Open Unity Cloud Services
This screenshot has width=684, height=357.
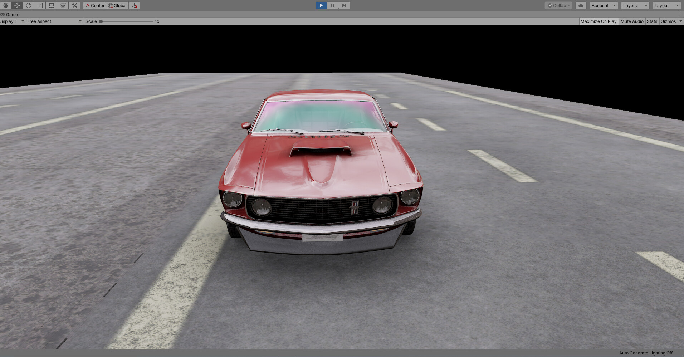click(x=581, y=5)
